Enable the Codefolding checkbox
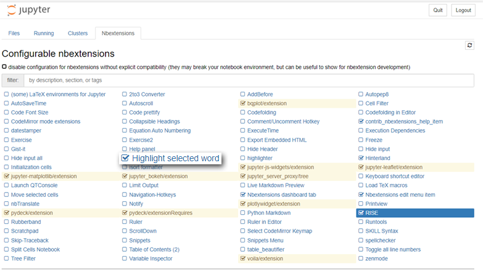The width and height of the screenshot is (483, 272). pos(242,113)
